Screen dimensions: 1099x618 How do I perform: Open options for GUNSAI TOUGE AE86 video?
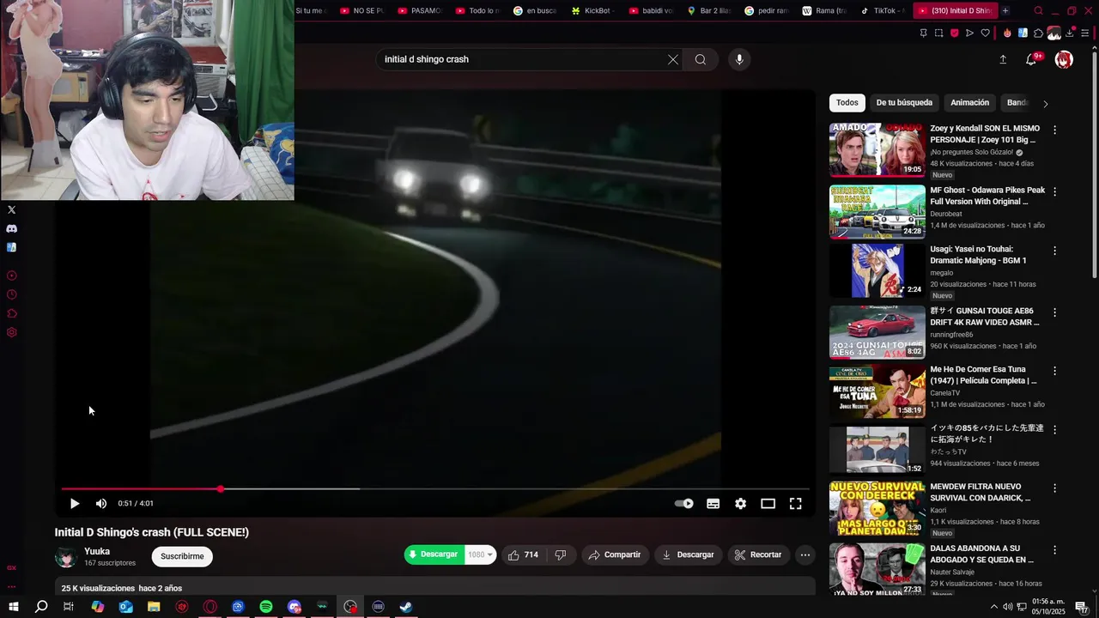(x=1055, y=312)
